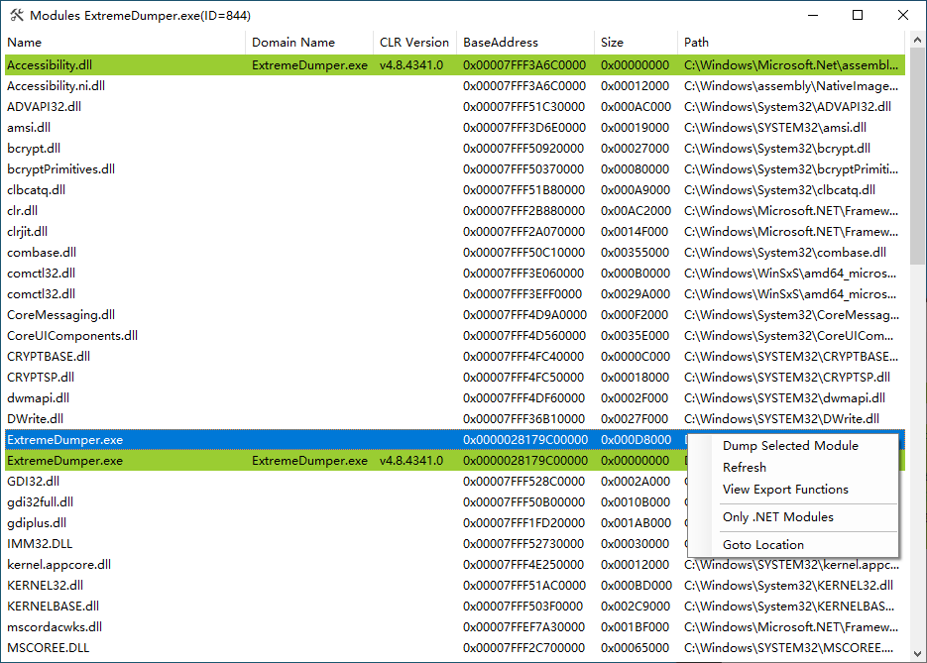Select KERNEL32.dll module
This screenshot has height=663, width=927.
point(455,585)
